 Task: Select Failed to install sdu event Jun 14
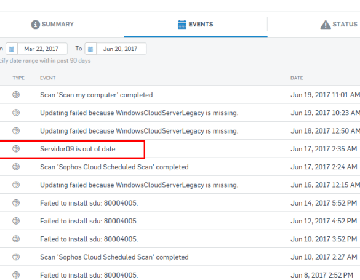89,203
